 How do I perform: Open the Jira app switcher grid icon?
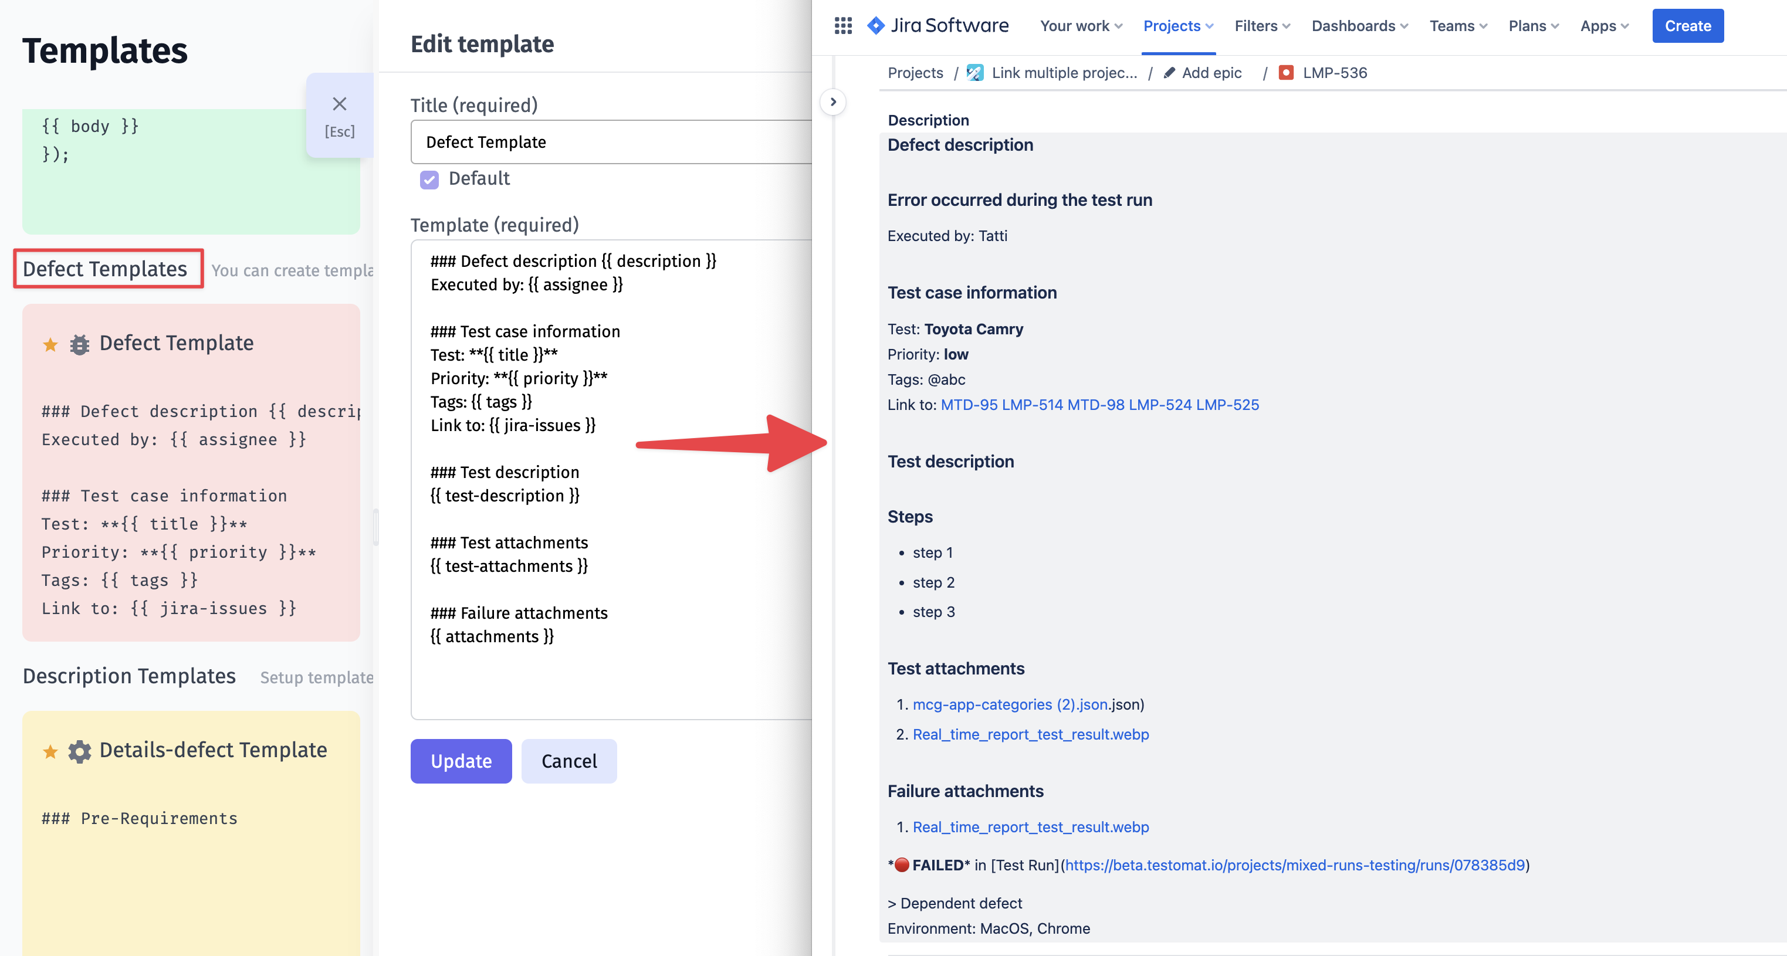[x=843, y=26]
